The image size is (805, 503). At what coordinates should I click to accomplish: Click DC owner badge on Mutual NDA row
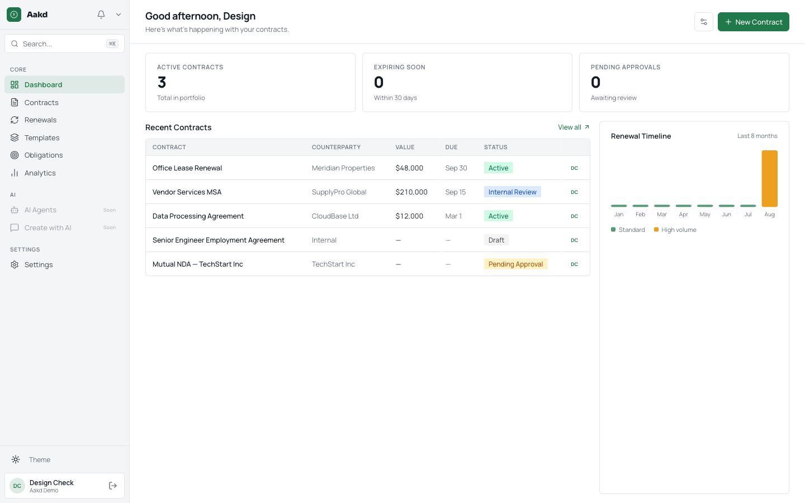[x=574, y=264]
